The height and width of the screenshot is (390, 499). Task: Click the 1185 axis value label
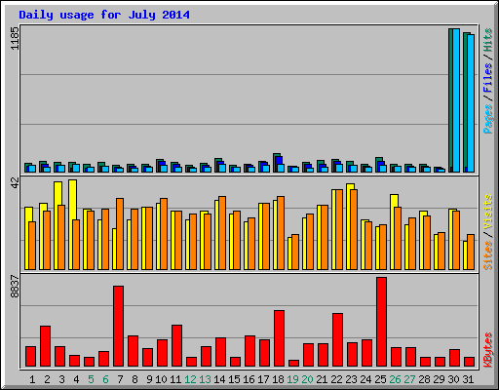click(15, 38)
